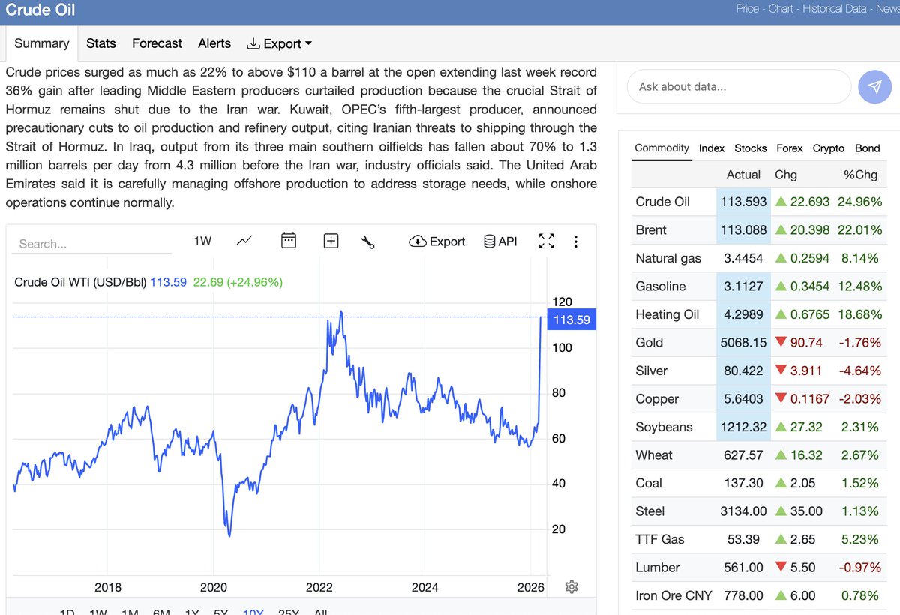Open the TTF Gas commodity link

(x=659, y=539)
